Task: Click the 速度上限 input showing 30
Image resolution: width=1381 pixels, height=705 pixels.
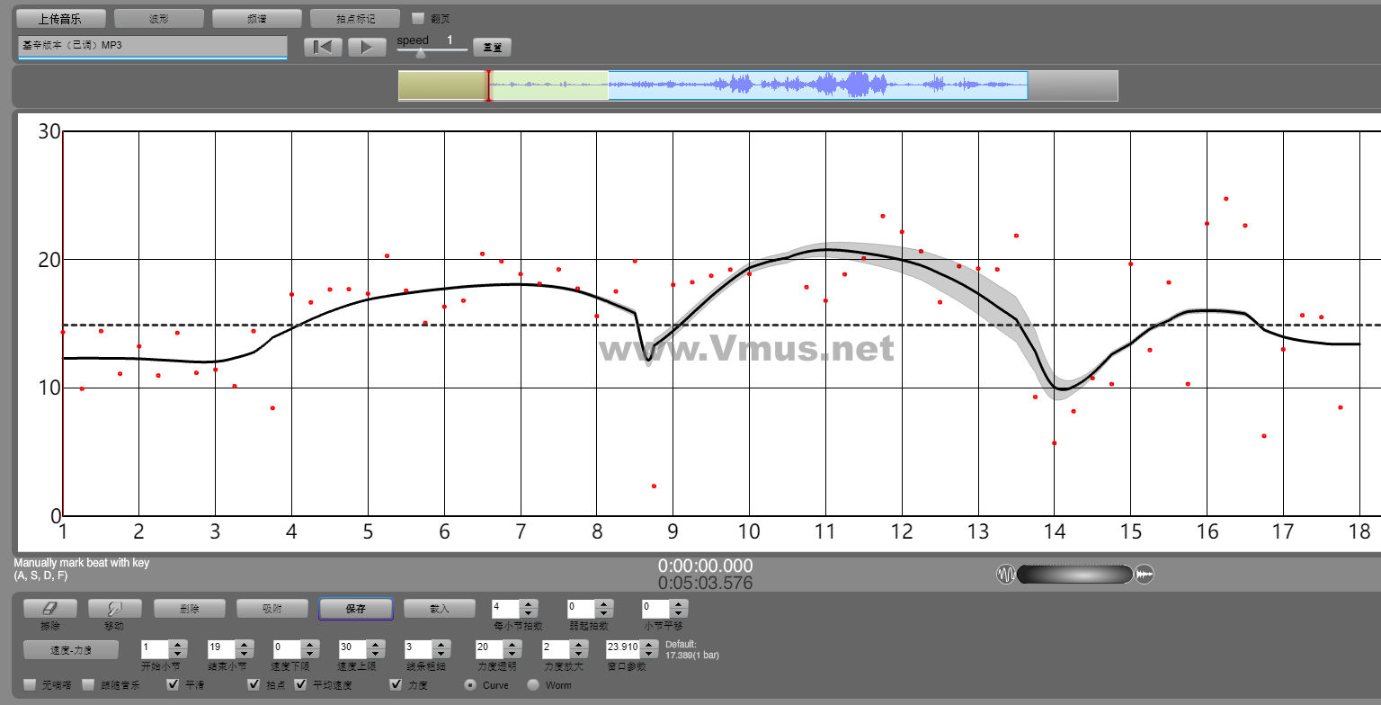Action: click(352, 649)
